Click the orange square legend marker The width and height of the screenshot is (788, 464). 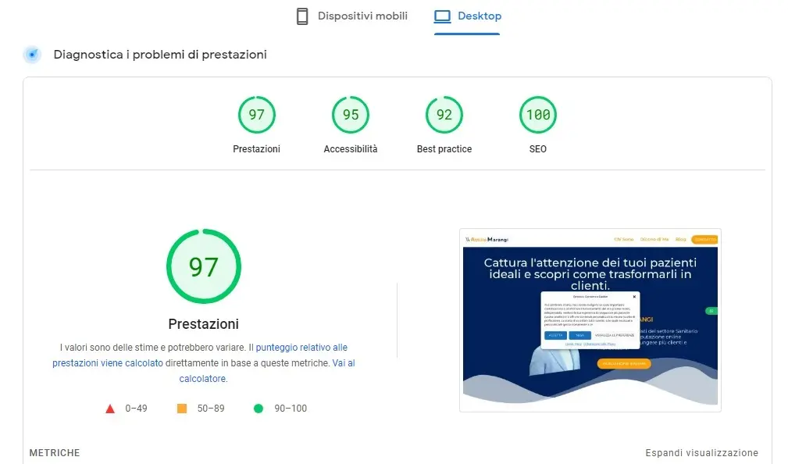coord(182,409)
